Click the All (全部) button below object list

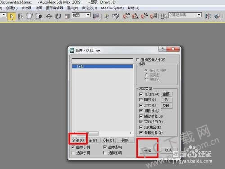click(x=78, y=141)
